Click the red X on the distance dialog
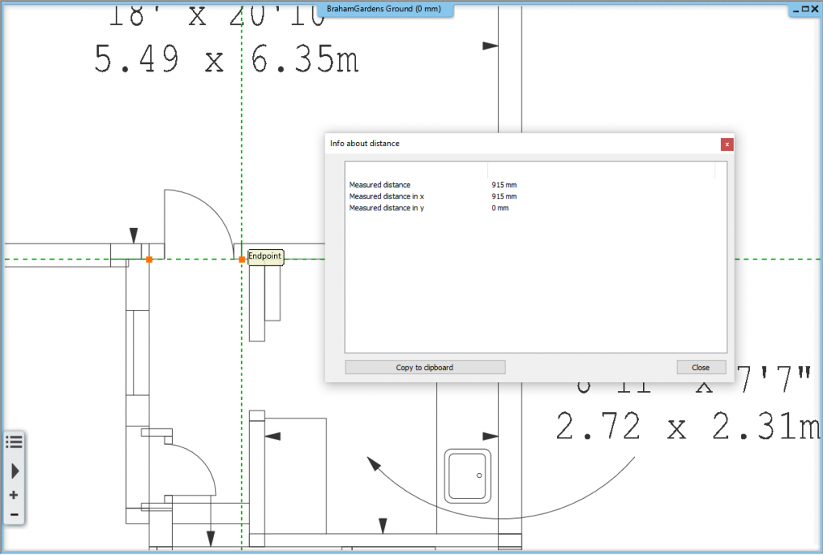This screenshot has height=555, width=823. tap(727, 145)
